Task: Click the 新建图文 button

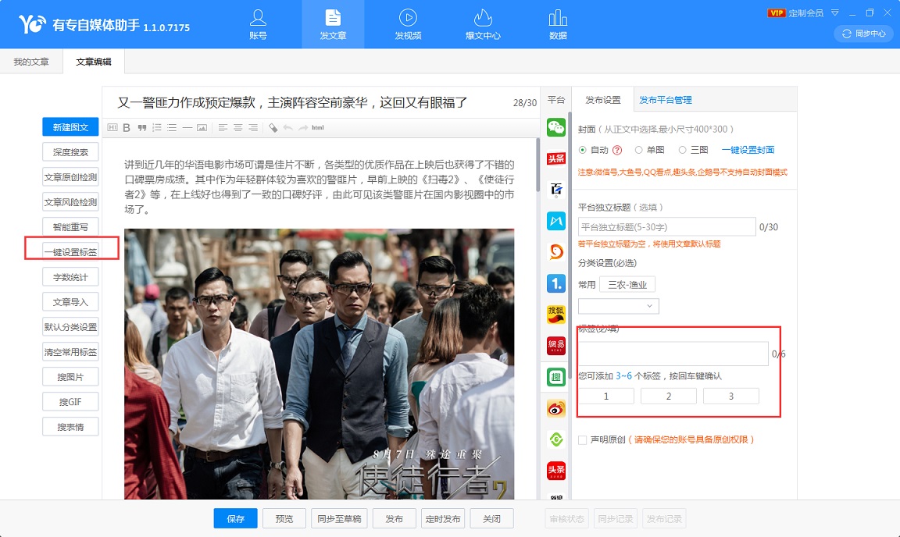Action: 70,126
